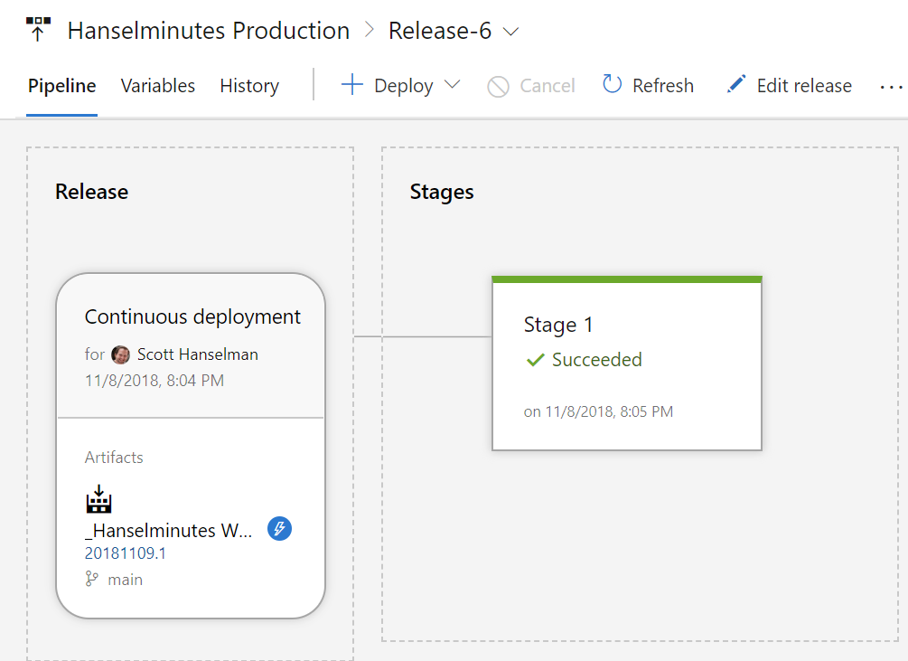Click the Deploy button label
908x661 pixels.
tap(404, 86)
